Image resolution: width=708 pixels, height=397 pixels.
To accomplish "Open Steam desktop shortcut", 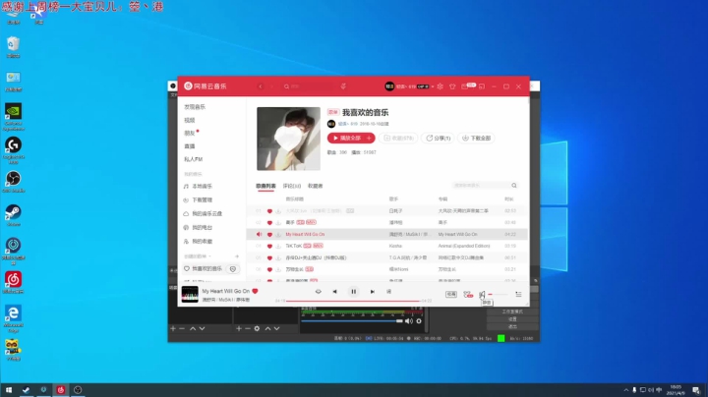I will [x=13, y=215].
